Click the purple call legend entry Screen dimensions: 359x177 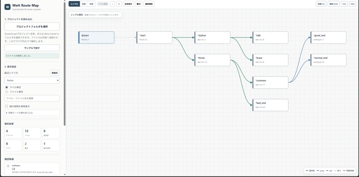(x=329, y=171)
